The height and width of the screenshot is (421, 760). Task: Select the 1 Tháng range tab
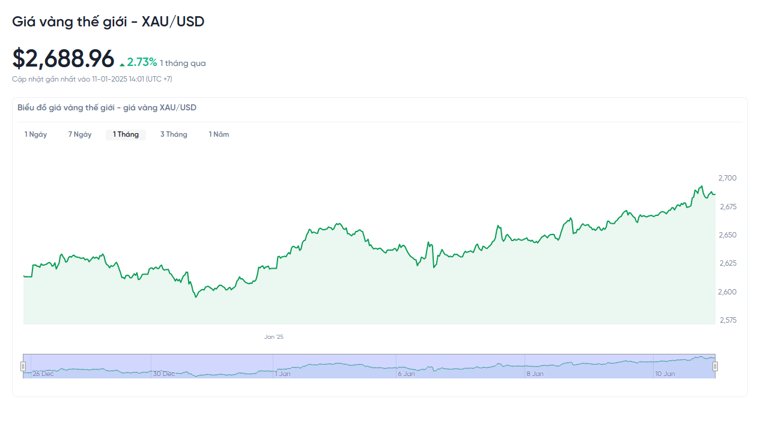click(126, 134)
